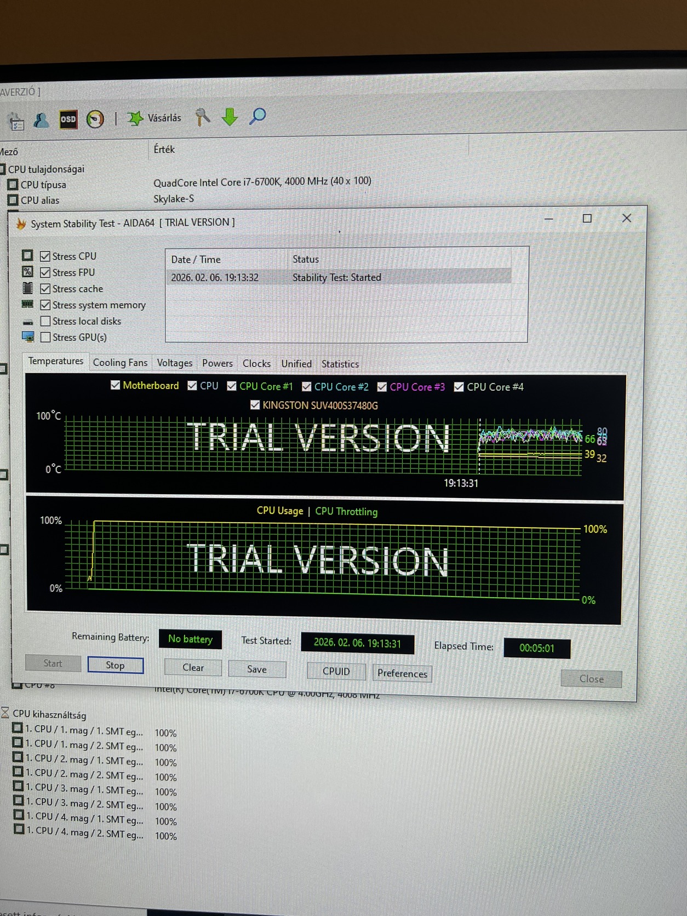Click the Status column header
Screen dimensions: 687x916
(399, 259)
